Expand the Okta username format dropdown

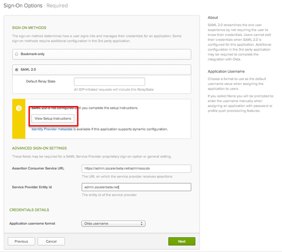click(113, 223)
